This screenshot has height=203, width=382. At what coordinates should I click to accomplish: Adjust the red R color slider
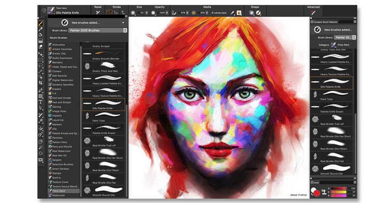click(339, 188)
